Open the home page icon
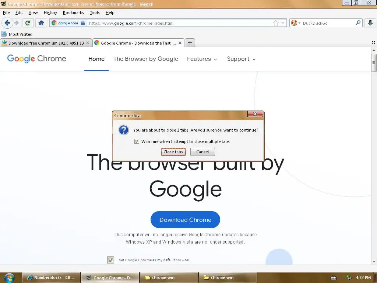The width and height of the screenshot is (377, 283). click(41, 23)
